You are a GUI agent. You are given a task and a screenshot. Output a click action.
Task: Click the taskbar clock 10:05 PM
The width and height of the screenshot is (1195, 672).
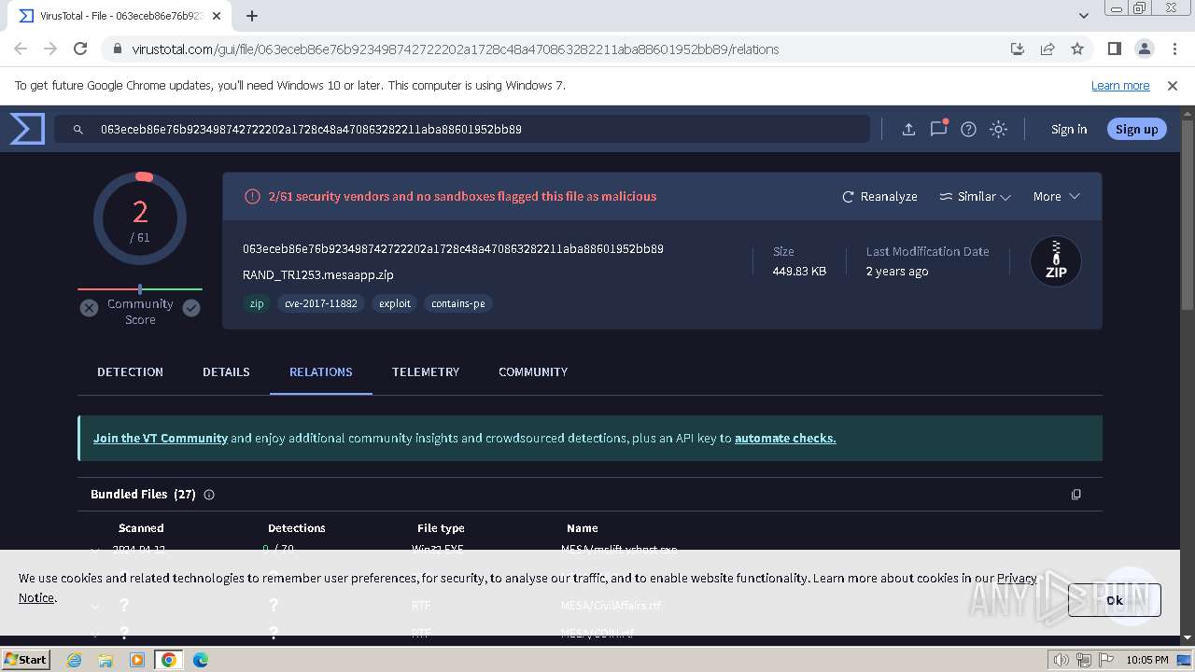pyautogui.click(x=1147, y=660)
